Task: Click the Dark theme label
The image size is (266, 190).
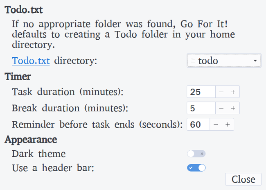Action: pyautogui.click(x=39, y=154)
